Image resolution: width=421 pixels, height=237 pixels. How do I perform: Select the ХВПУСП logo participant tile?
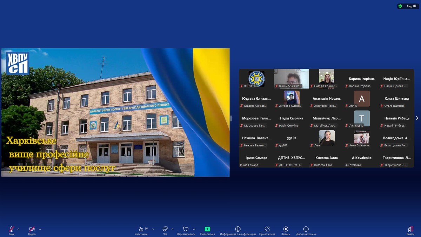(256, 79)
